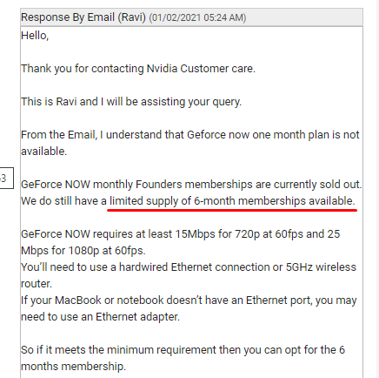Click "GeForce NOW monthly Founders memberships" sentence

191,185
